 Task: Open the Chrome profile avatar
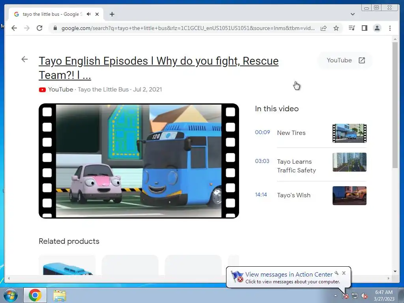[377, 28]
